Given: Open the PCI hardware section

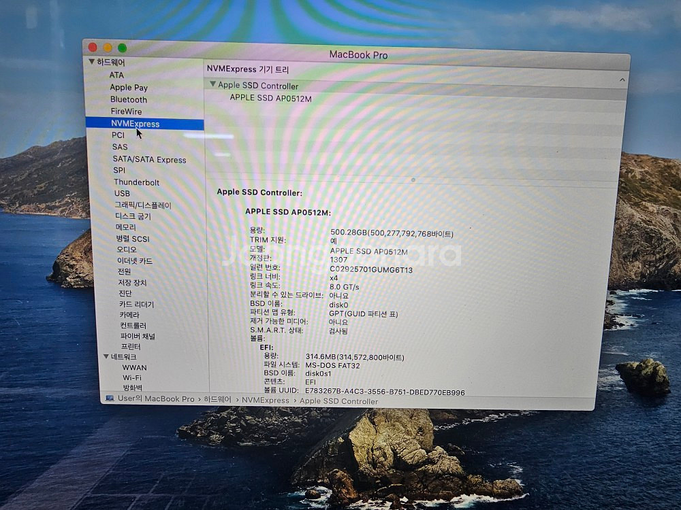Looking at the screenshot, I should click(x=118, y=135).
